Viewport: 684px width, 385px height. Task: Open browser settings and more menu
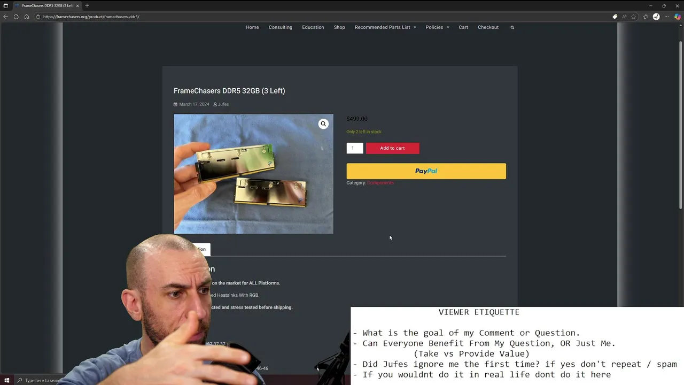666,17
